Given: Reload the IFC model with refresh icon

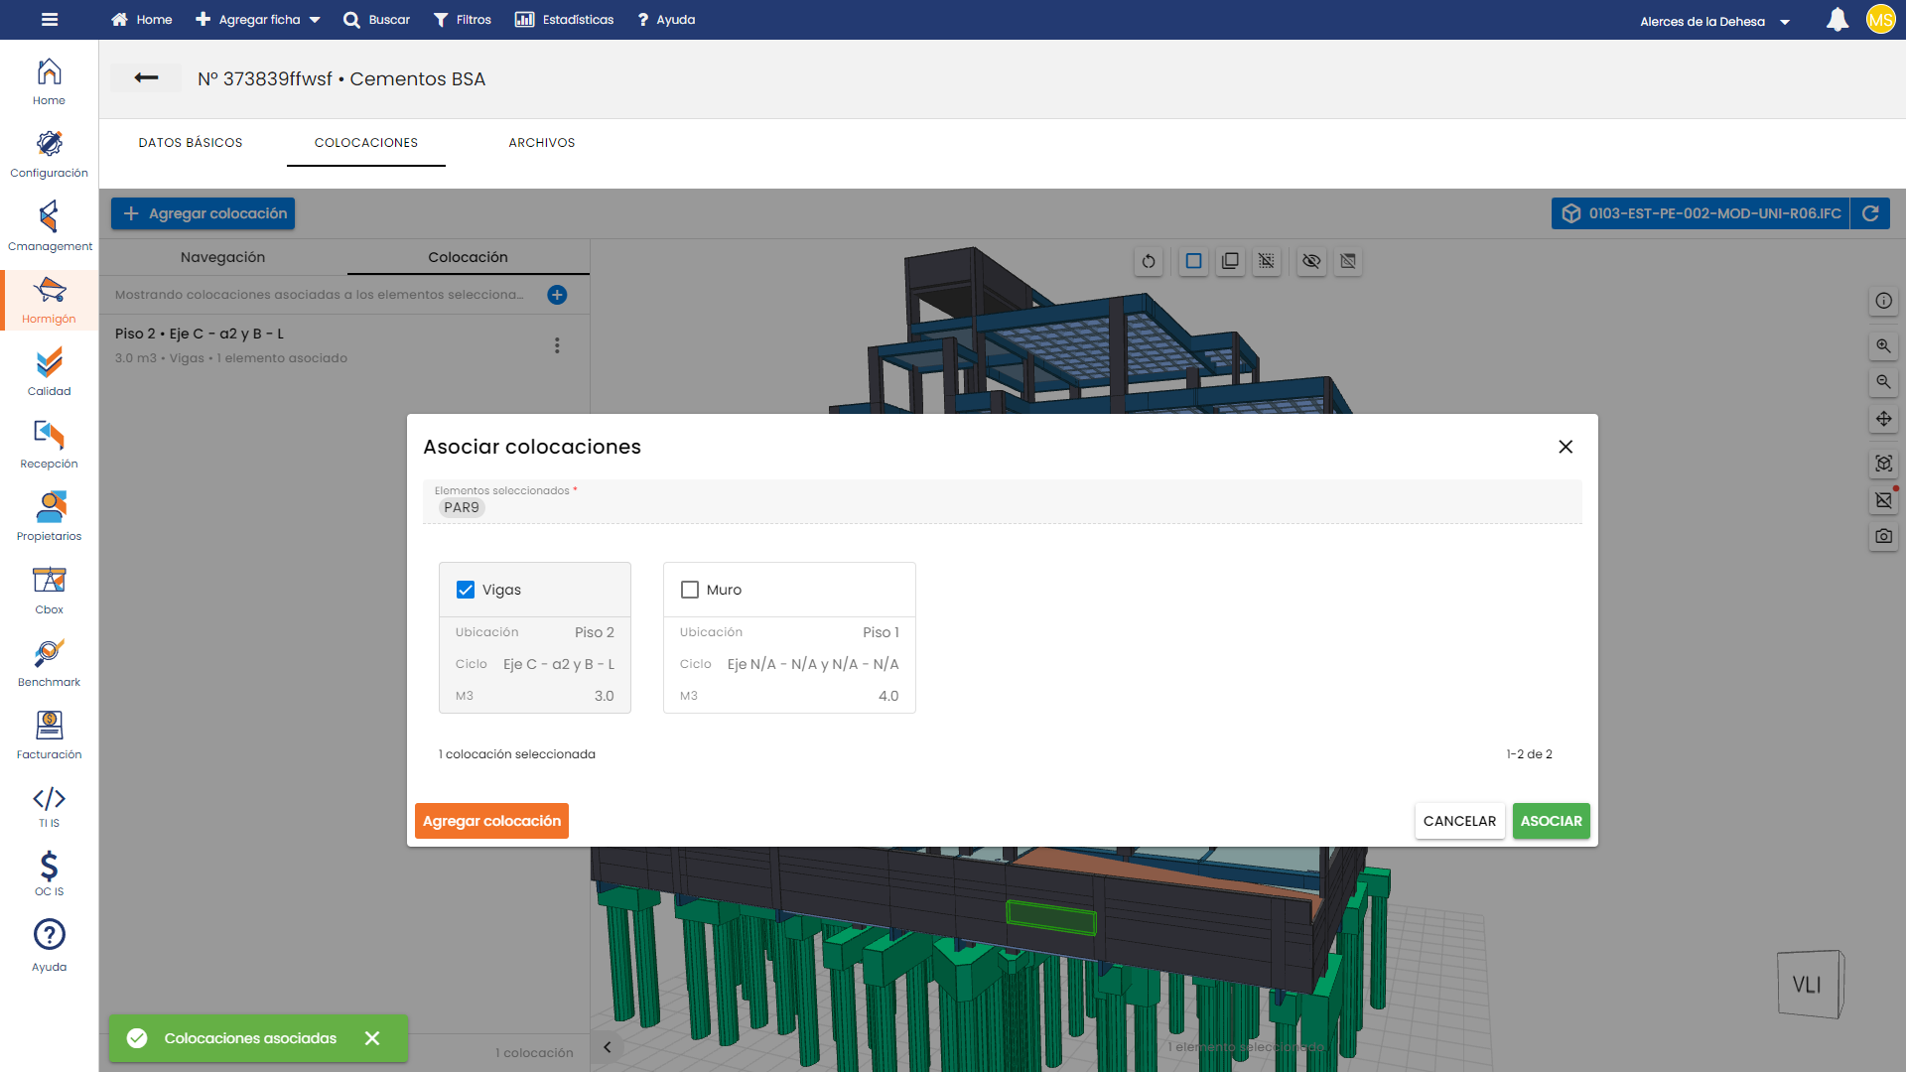Looking at the screenshot, I should pyautogui.click(x=1870, y=213).
